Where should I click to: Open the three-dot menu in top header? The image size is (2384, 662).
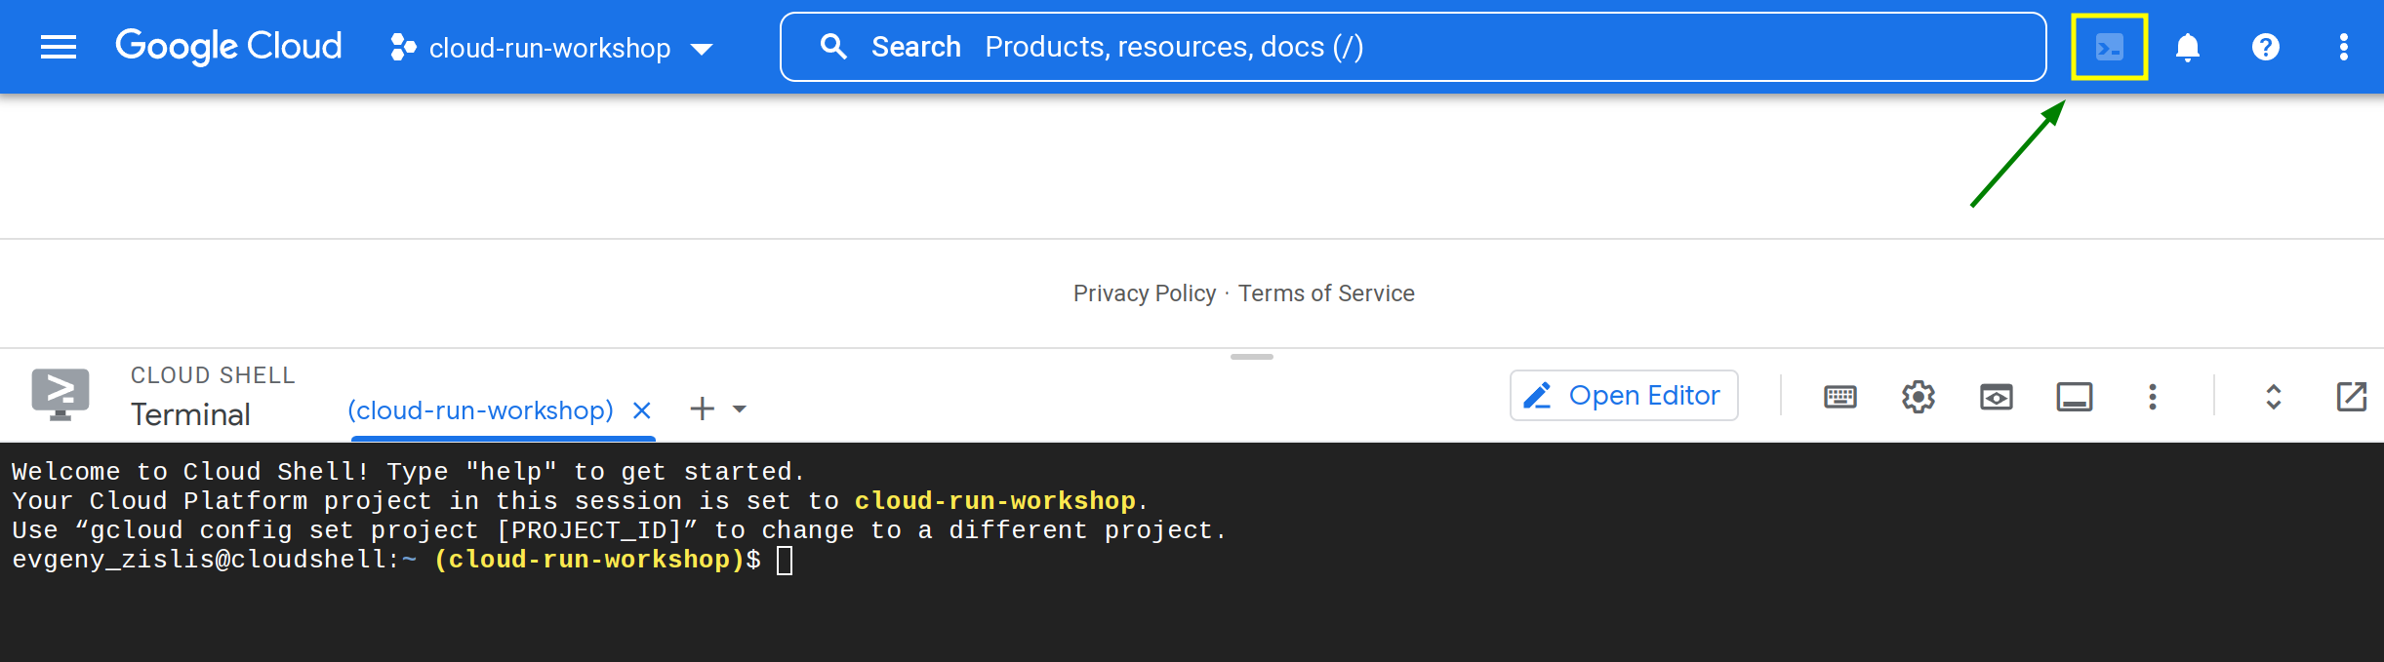(2343, 47)
